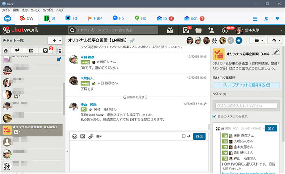Switch to the Td service tab
285x174 pixels.
(x=71, y=18)
